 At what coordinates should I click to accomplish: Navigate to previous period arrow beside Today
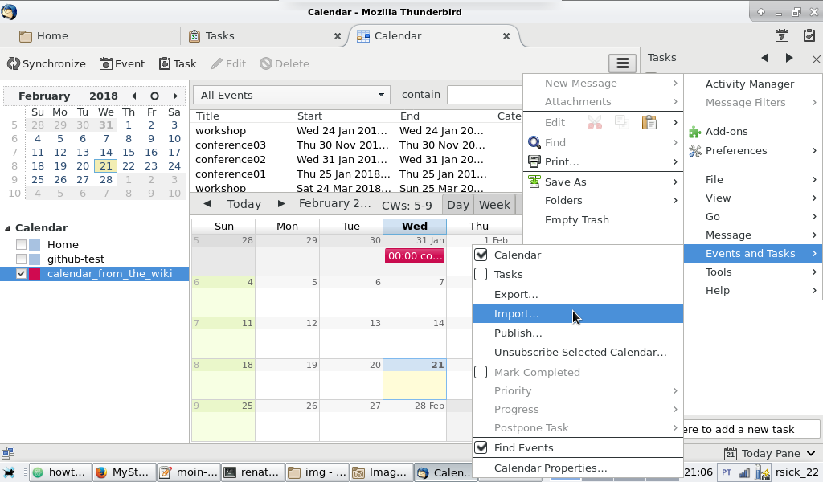[207, 203]
